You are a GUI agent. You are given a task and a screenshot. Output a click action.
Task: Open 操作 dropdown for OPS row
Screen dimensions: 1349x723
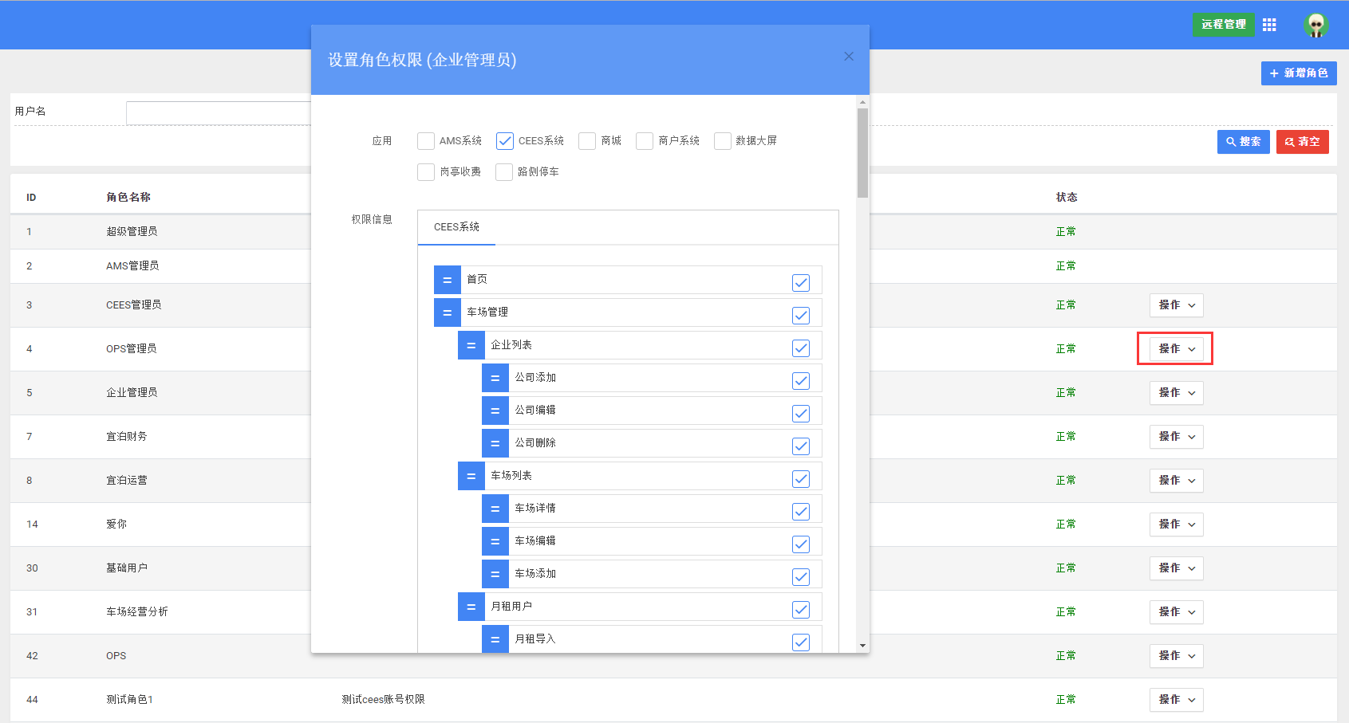coord(1177,656)
